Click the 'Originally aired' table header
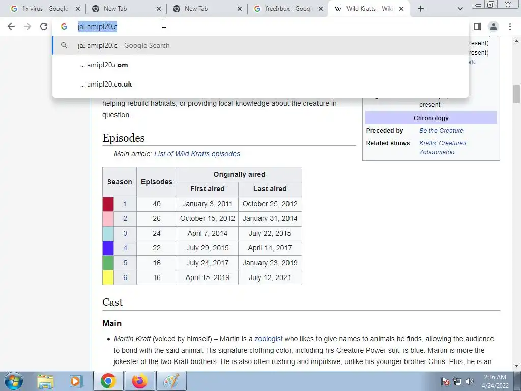Image resolution: width=521 pixels, height=391 pixels. point(239,175)
